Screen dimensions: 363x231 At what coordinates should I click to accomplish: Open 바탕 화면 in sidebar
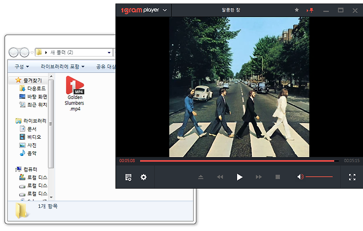click(33, 96)
